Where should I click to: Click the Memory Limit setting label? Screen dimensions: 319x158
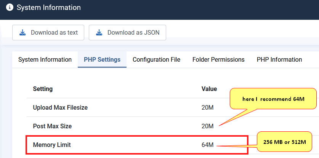[52, 145]
